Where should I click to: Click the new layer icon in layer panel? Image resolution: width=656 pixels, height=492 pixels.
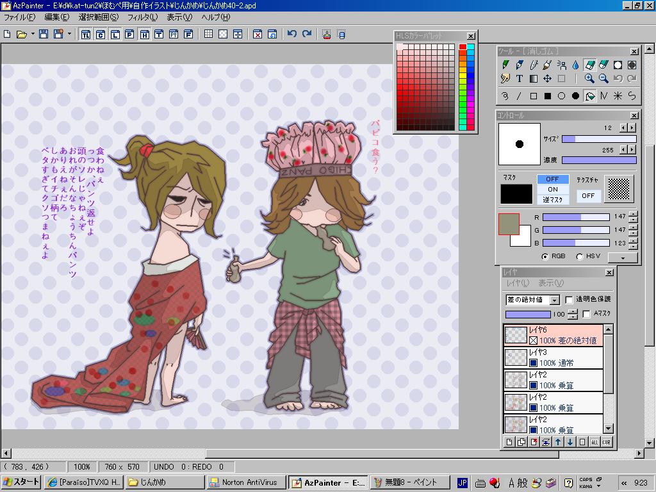[509, 442]
